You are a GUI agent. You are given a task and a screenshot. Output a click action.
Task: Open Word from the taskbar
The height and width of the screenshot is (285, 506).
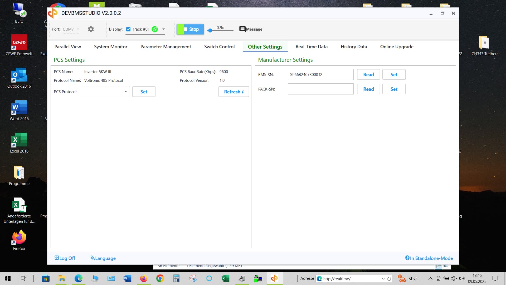[127, 278]
